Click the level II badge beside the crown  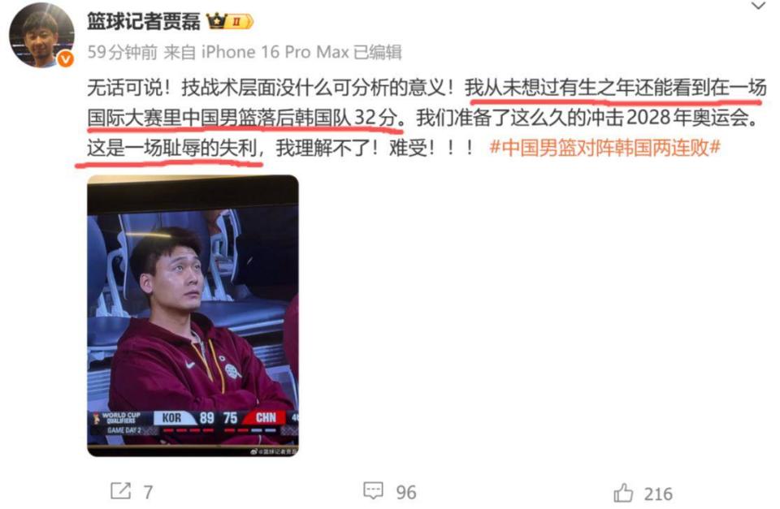pyautogui.click(x=240, y=22)
